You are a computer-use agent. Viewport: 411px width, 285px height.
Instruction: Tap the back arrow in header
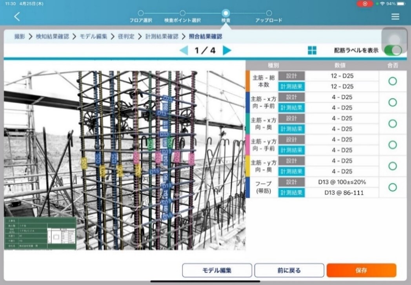tap(17, 16)
